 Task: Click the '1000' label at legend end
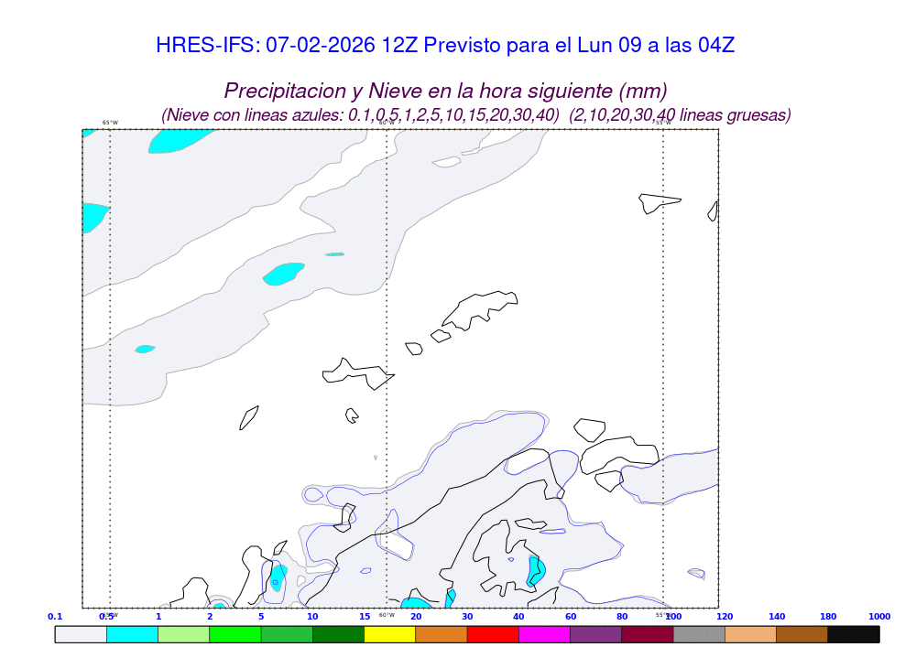click(x=878, y=617)
